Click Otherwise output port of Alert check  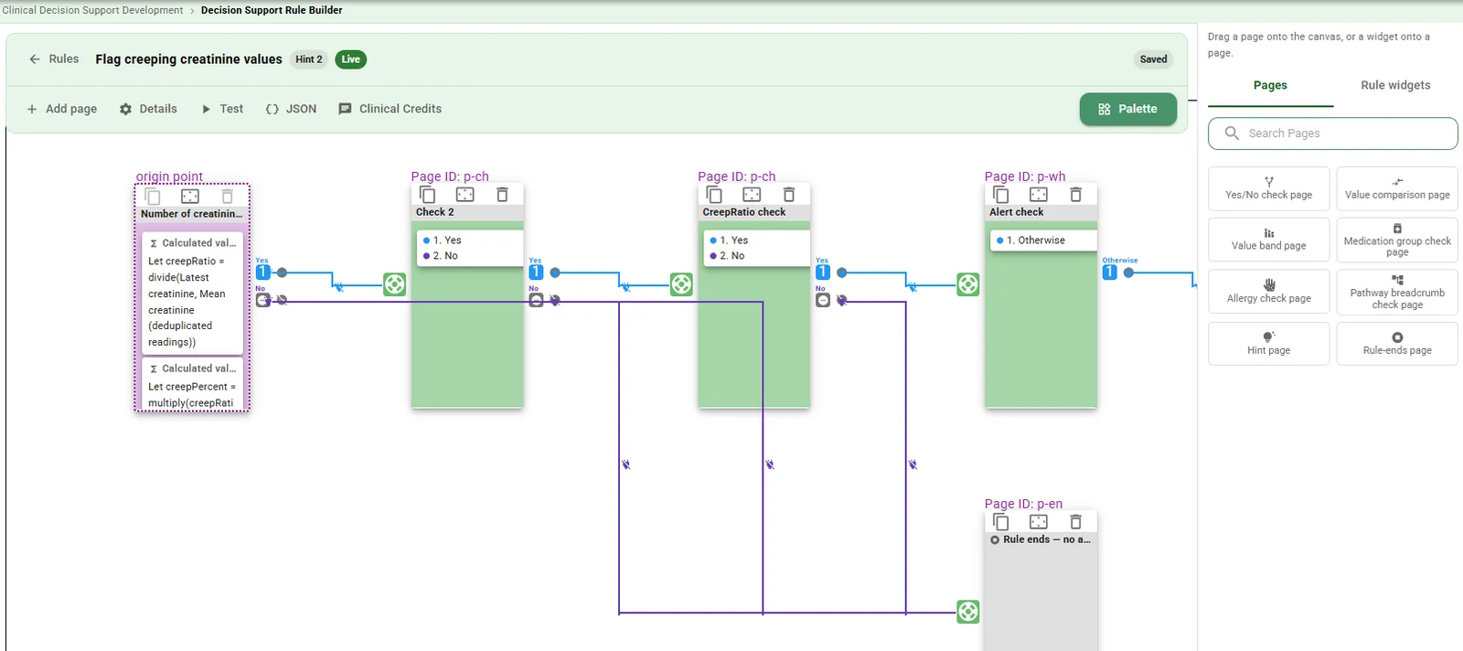coord(1110,272)
